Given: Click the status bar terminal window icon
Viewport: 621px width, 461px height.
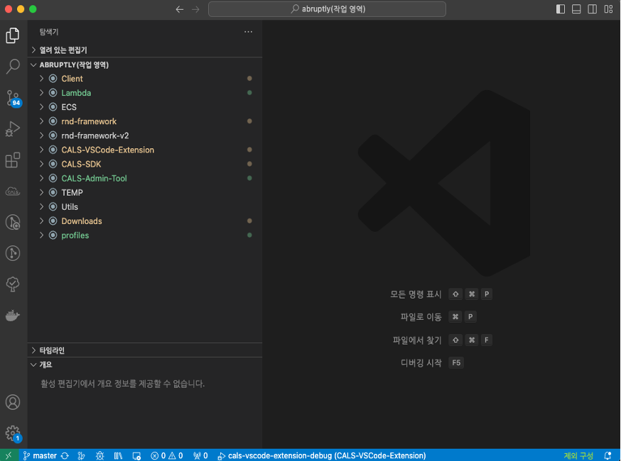Looking at the screenshot, I should pos(136,455).
